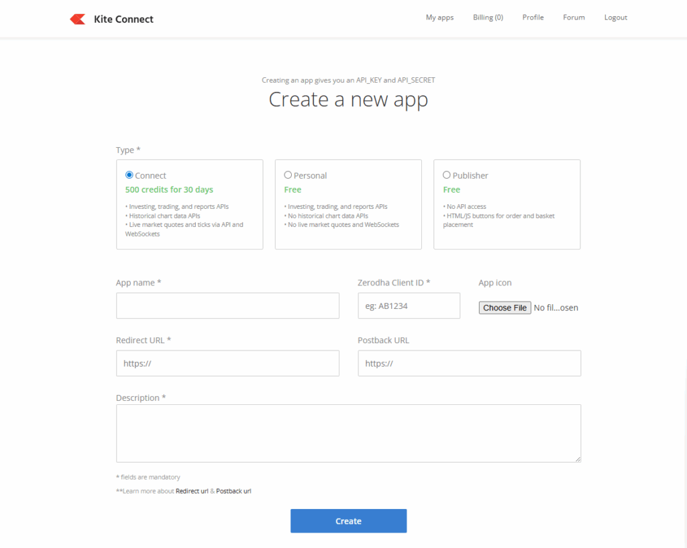
Task: Click the red Kite Connect logo icon
Action: point(77,19)
